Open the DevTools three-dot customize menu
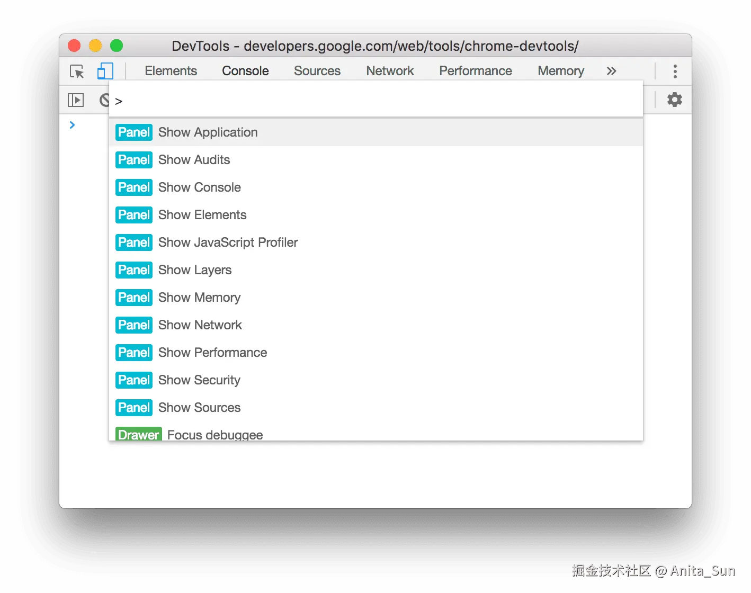The height and width of the screenshot is (593, 751). click(675, 71)
